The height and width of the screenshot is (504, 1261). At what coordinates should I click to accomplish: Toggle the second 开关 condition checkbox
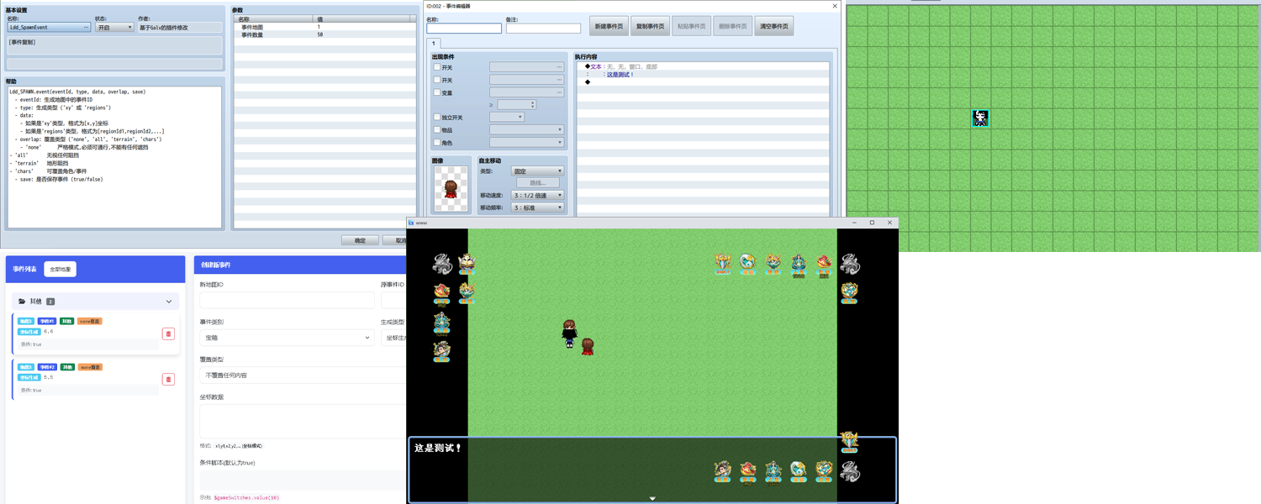click(x=437, y=80)
